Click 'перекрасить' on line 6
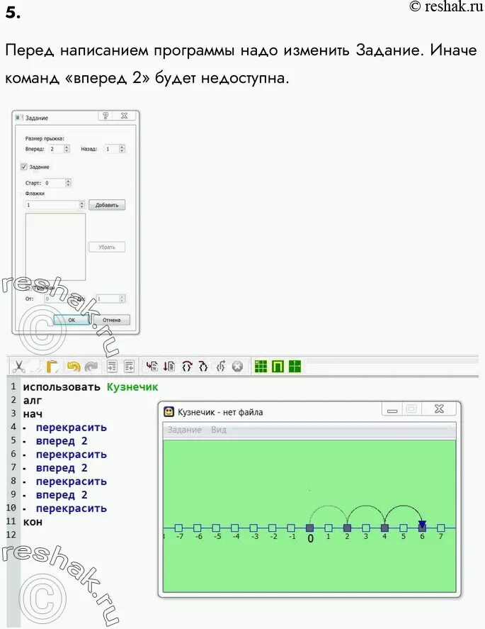 (x=72, y=455)
